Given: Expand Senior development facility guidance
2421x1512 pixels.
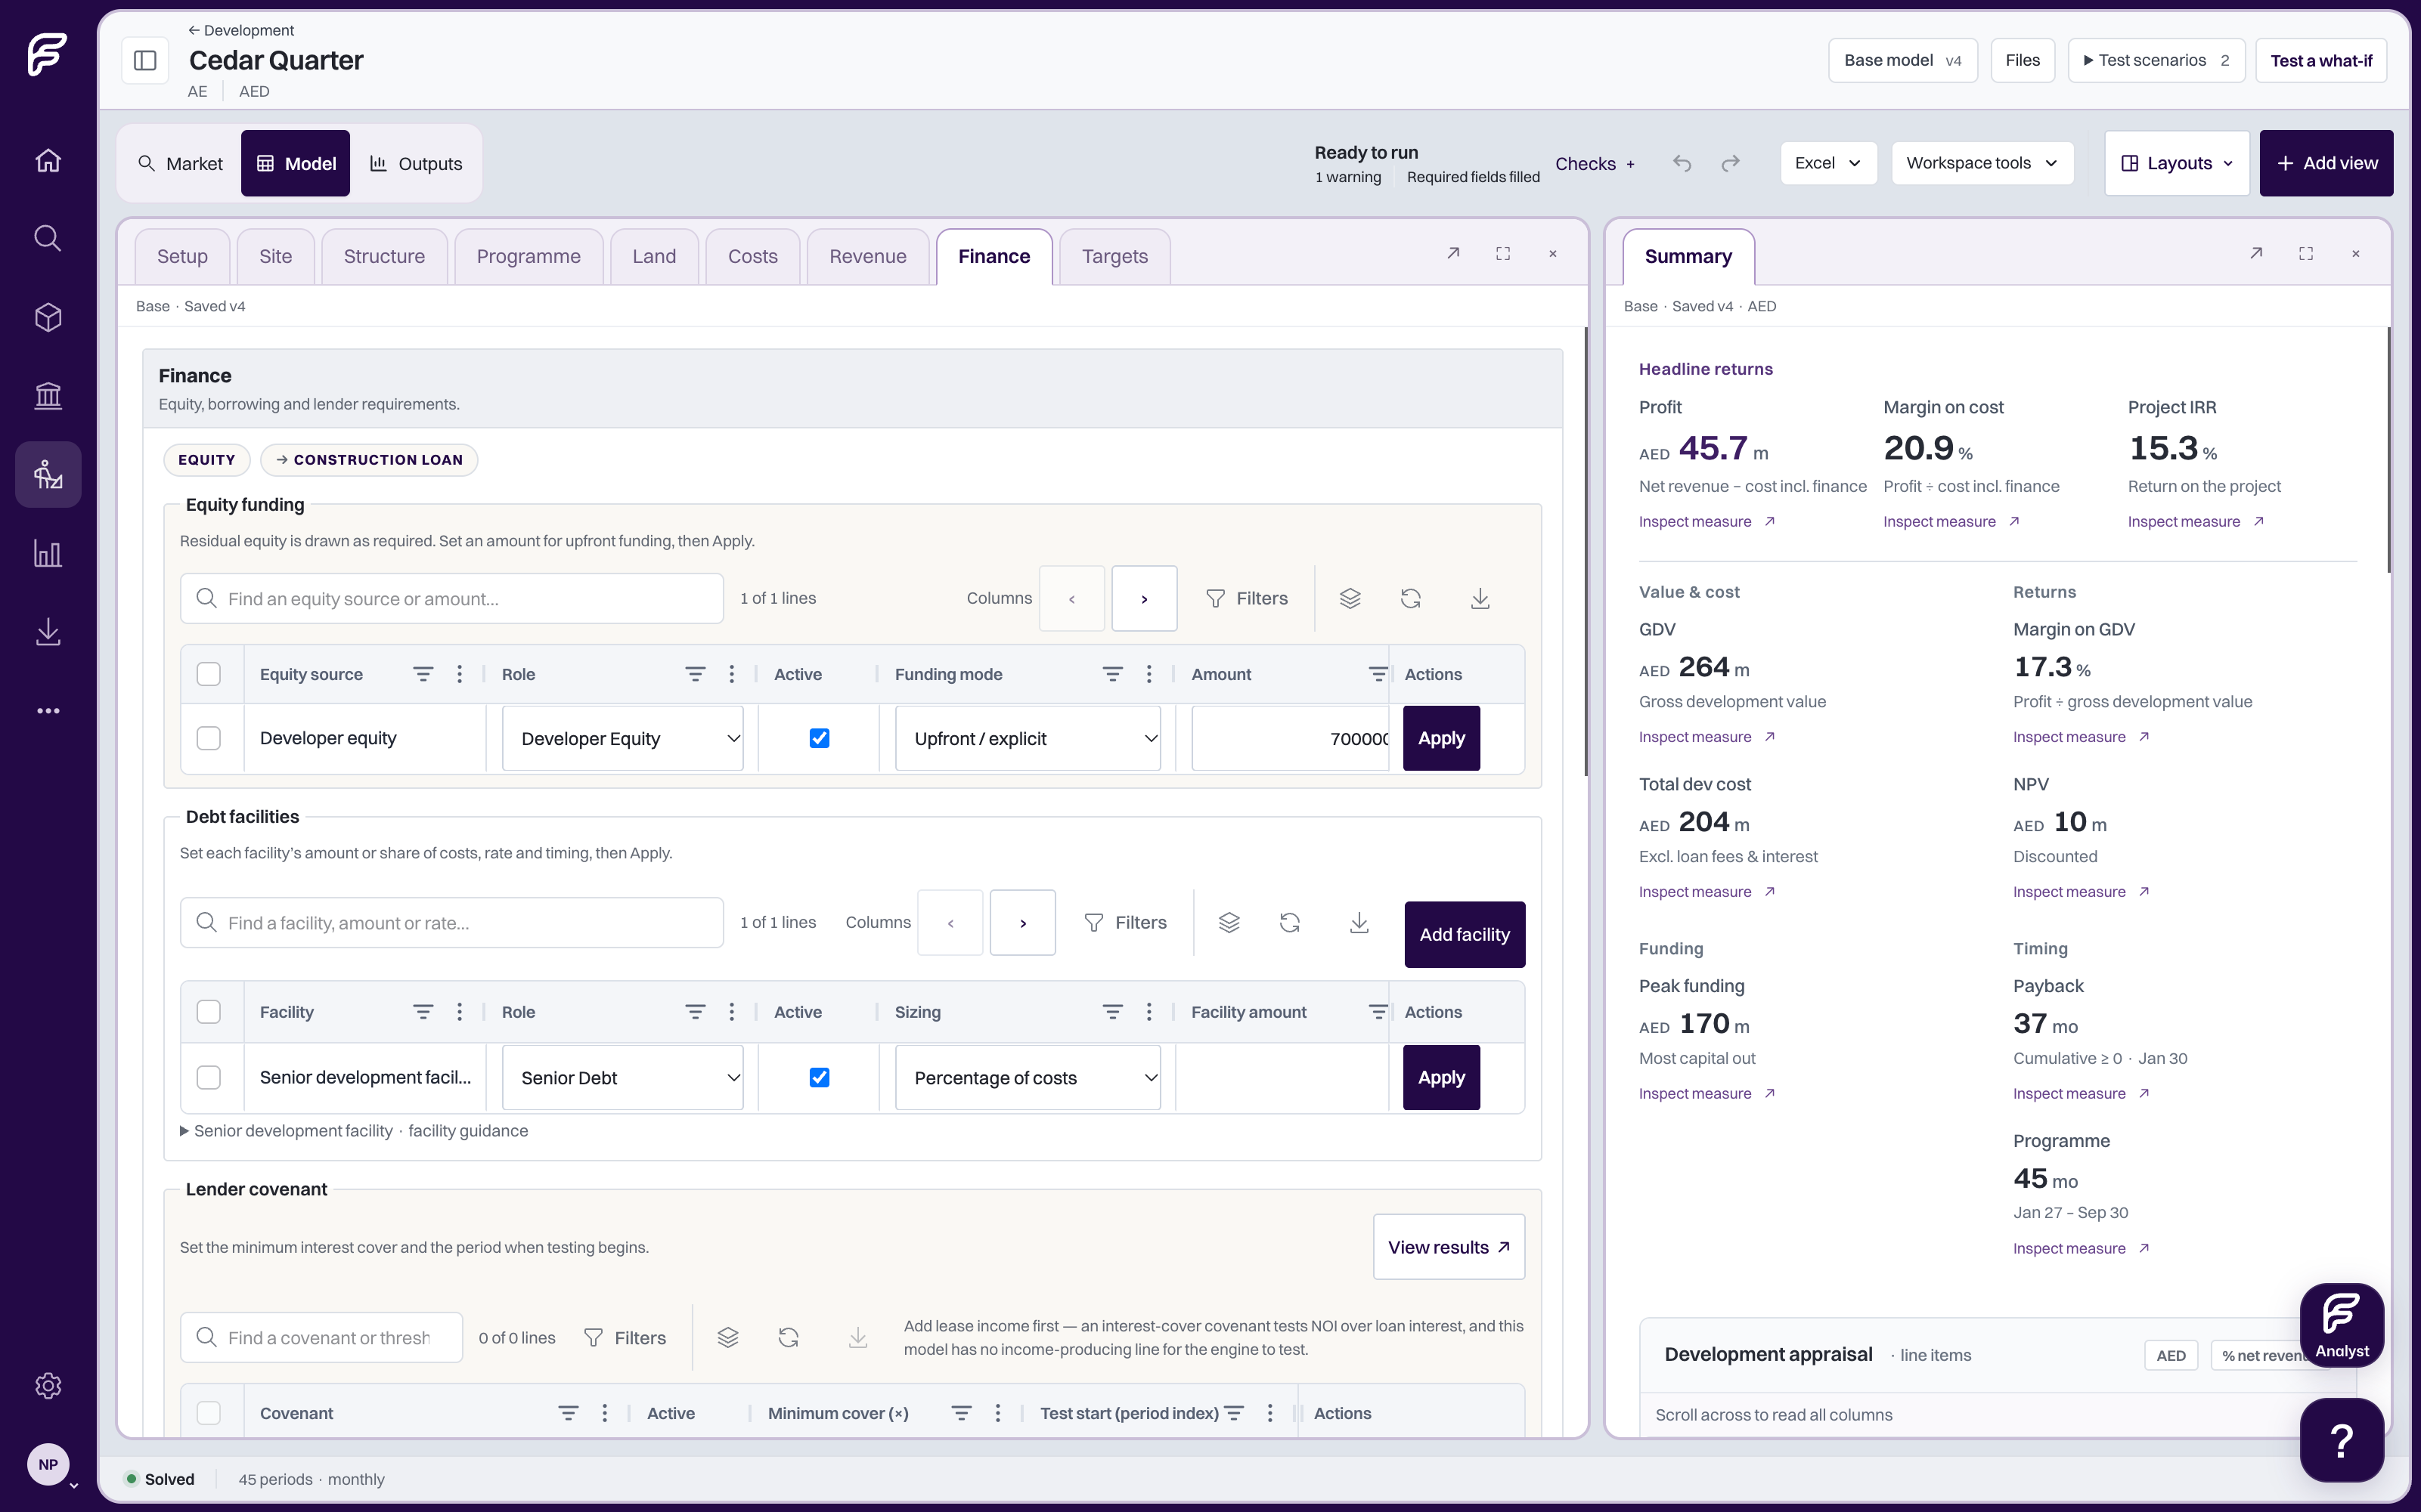Looking at the screenshot, I should (x=354, y=1131).
